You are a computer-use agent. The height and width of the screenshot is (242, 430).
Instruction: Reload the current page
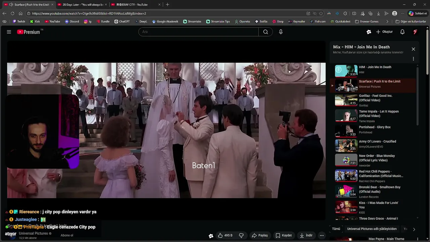tap(12, 13)
